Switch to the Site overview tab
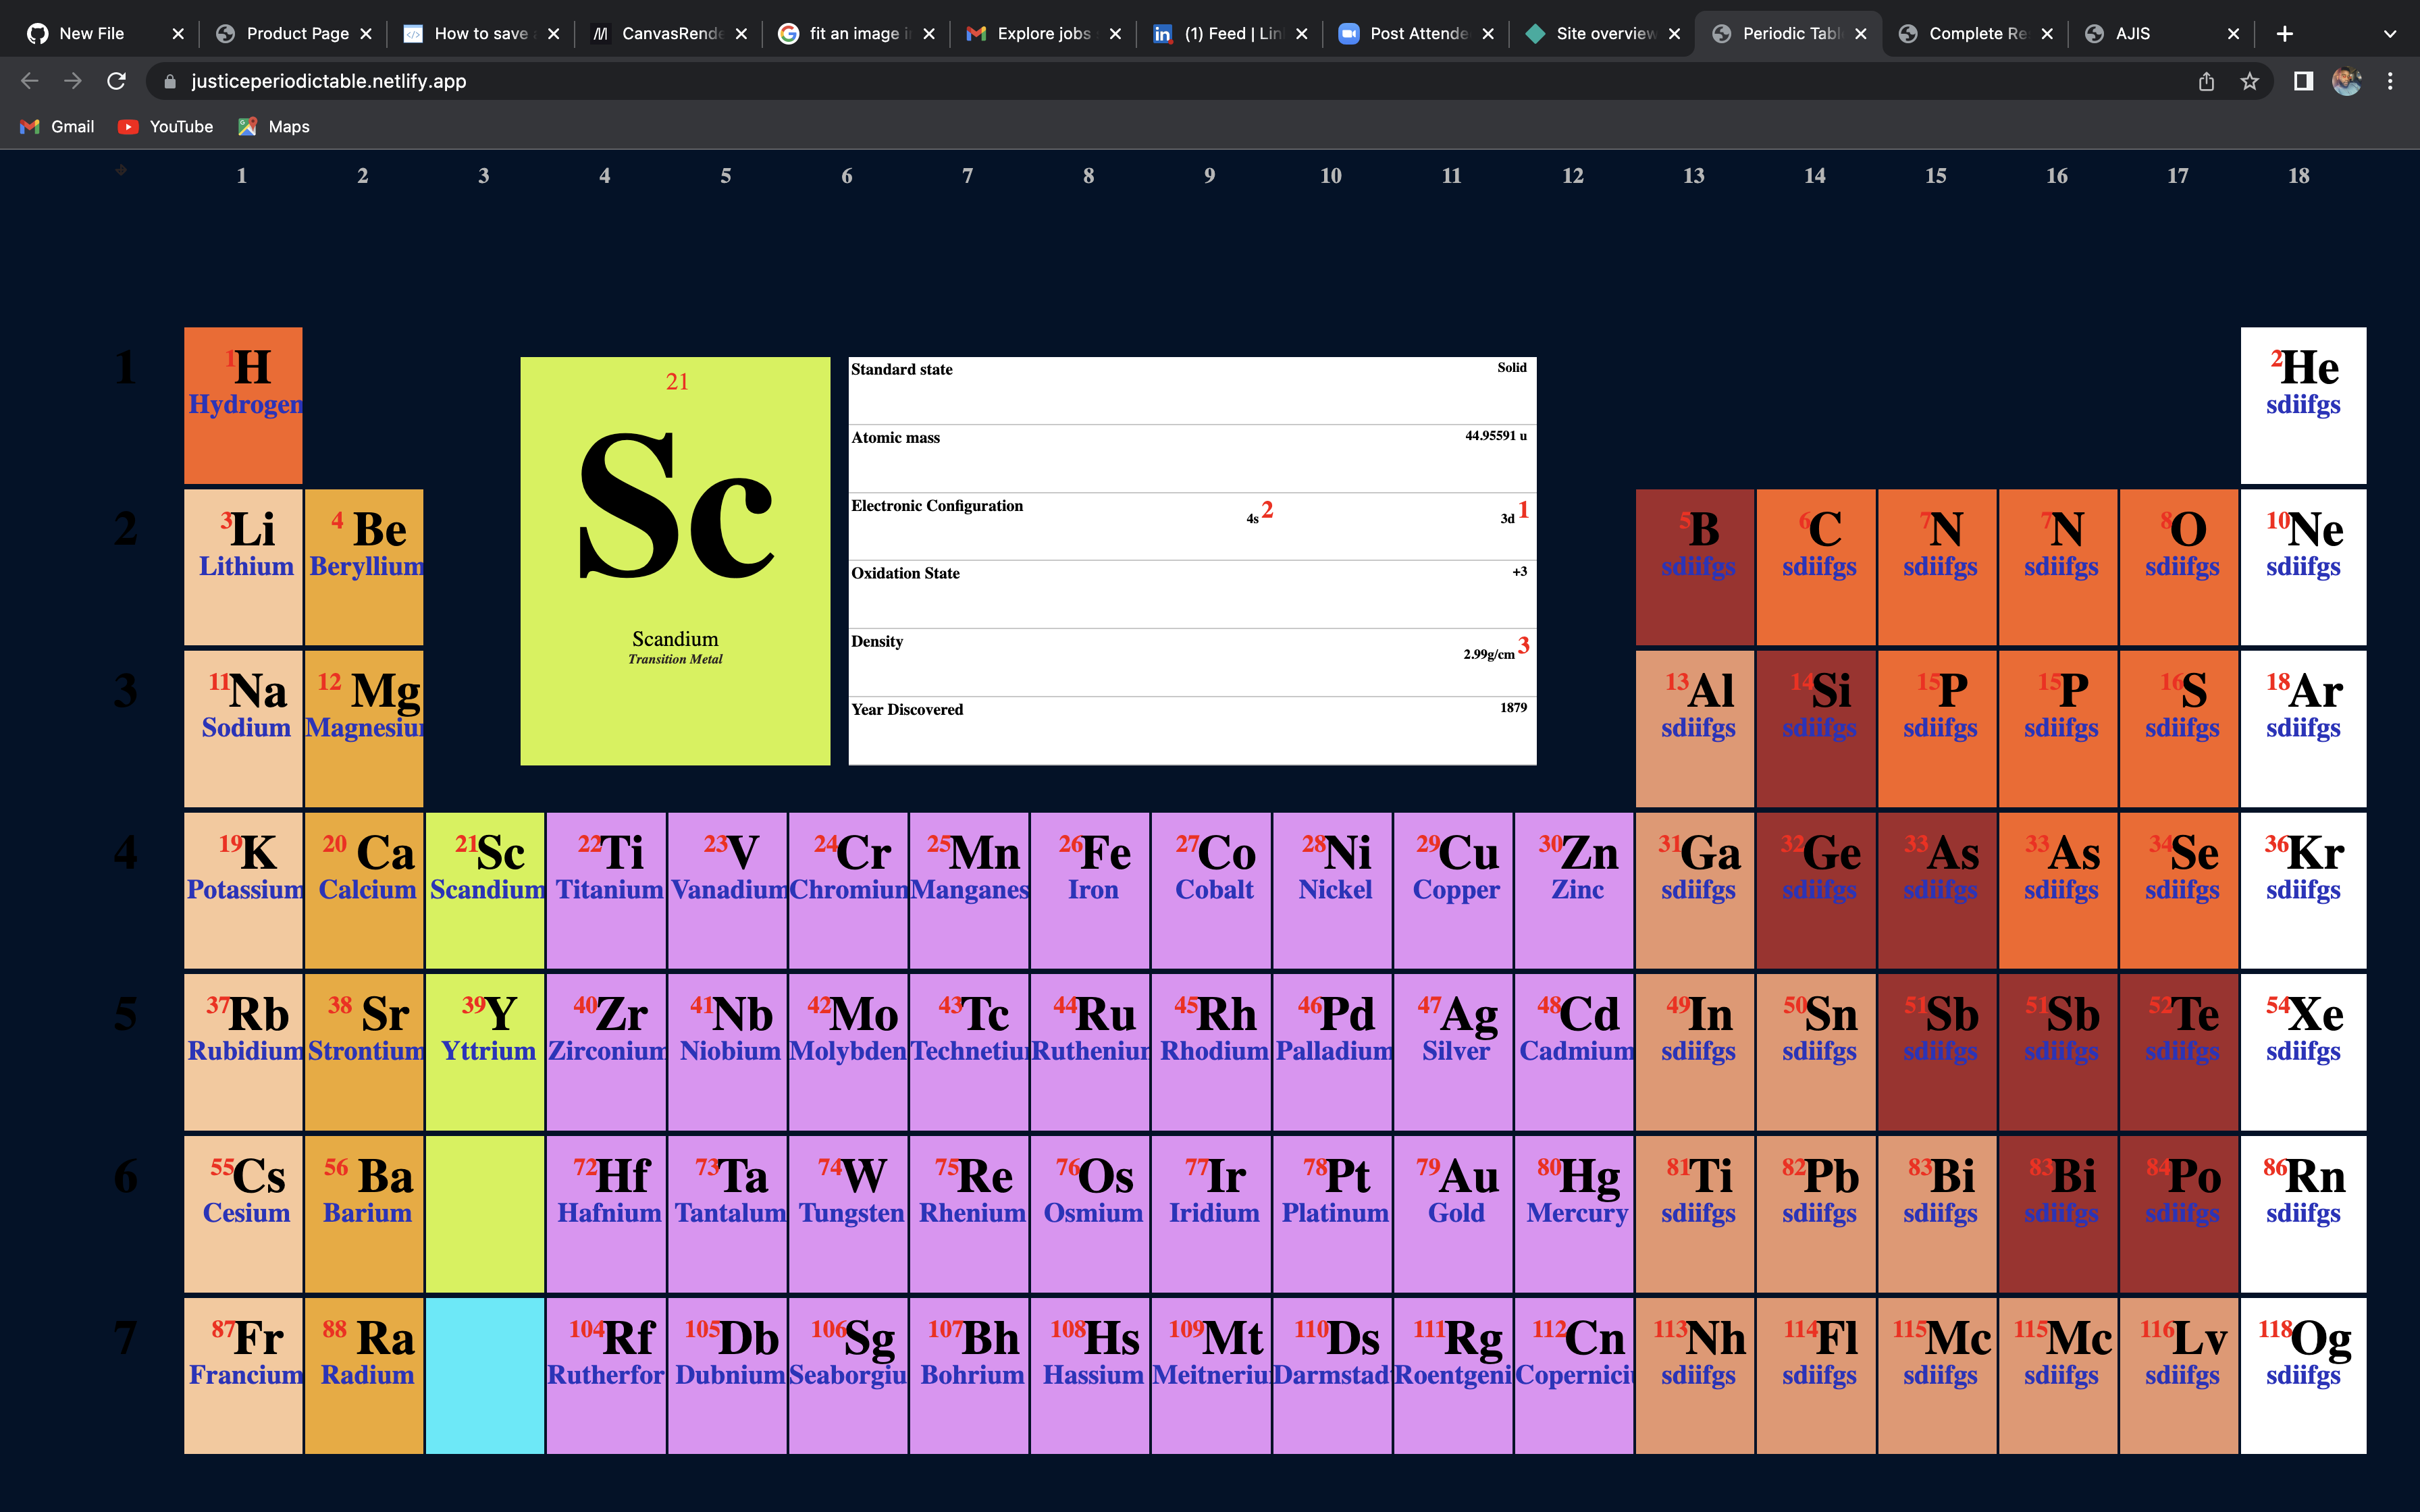Image resolution: width=2420 pixels, height=1512 pixels. coord(1604,33)
